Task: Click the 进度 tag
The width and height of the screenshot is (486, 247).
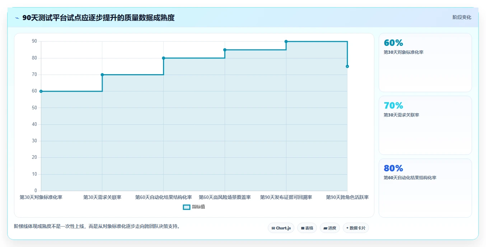Action: pos(330,228)
